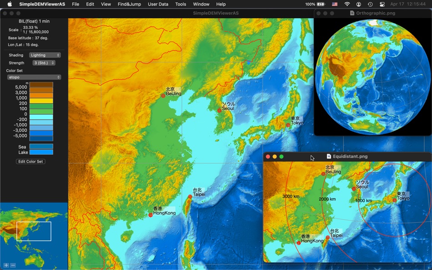Click the 1000 km label in Equidistant.png
This screenshot has height=270, width=432.
click(x=364, y=200)
